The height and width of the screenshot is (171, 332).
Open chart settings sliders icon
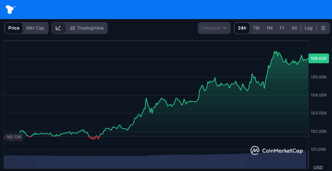(x=323, y=28)
